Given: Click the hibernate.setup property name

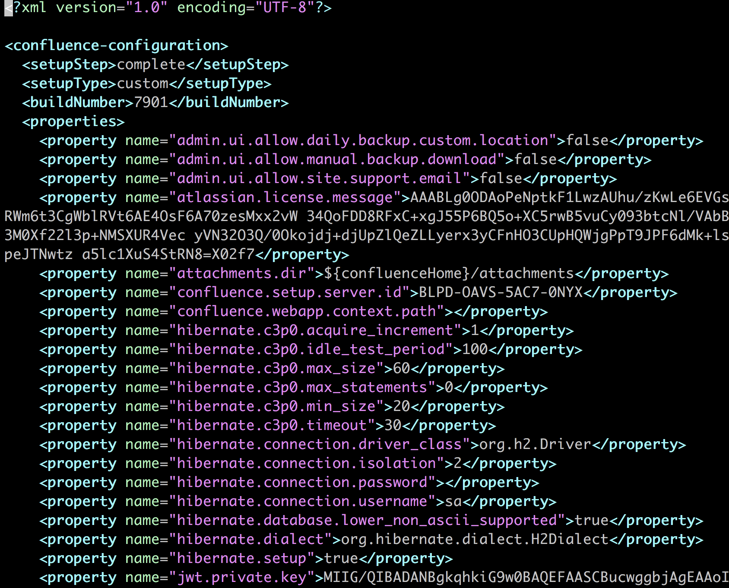Looking at the screenshot, I should [x=241, y=558].
